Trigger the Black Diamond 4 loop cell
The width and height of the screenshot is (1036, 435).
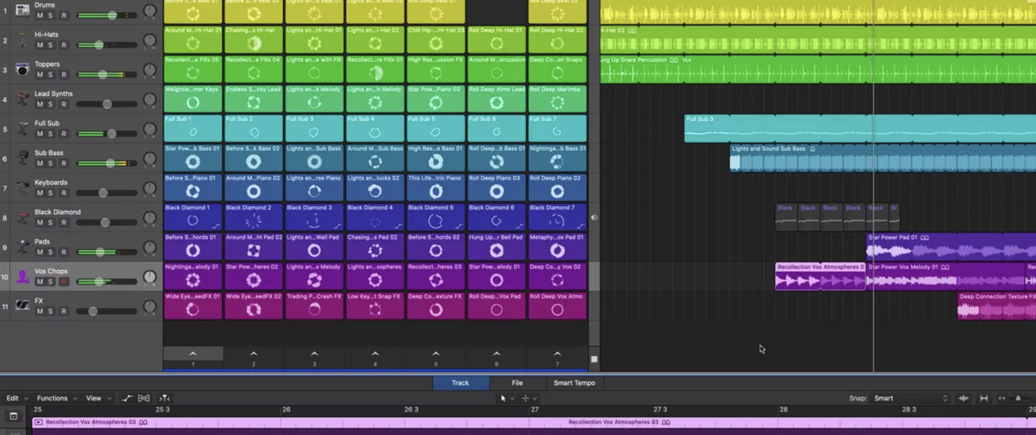pos(375,217)
